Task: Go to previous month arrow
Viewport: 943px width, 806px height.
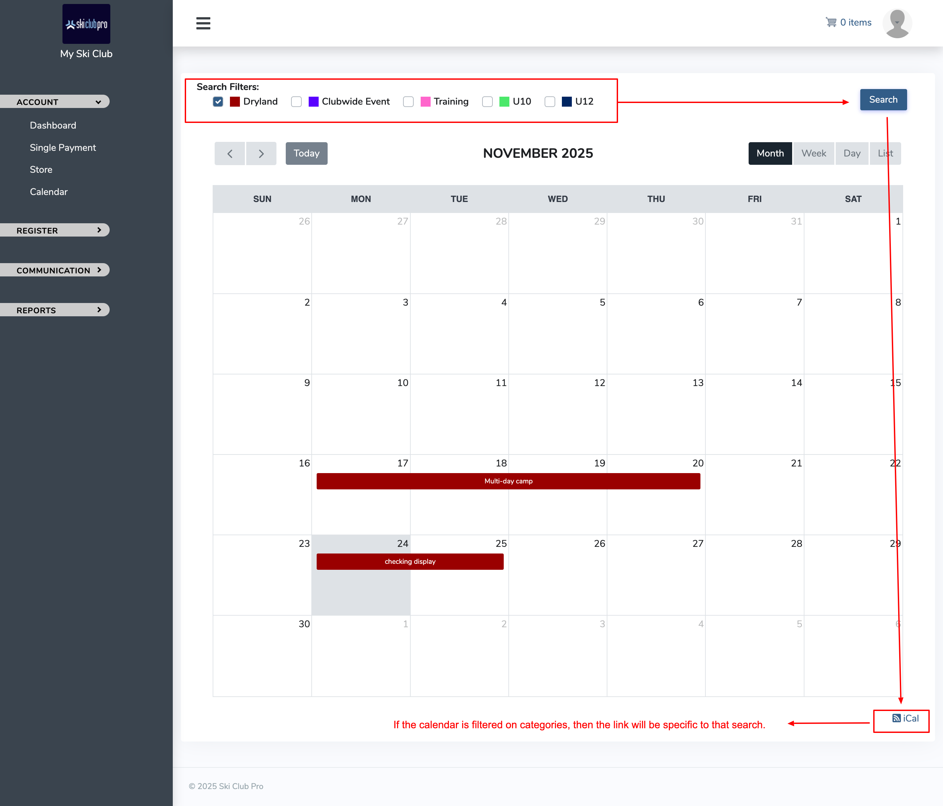Action: pos(230,153)
